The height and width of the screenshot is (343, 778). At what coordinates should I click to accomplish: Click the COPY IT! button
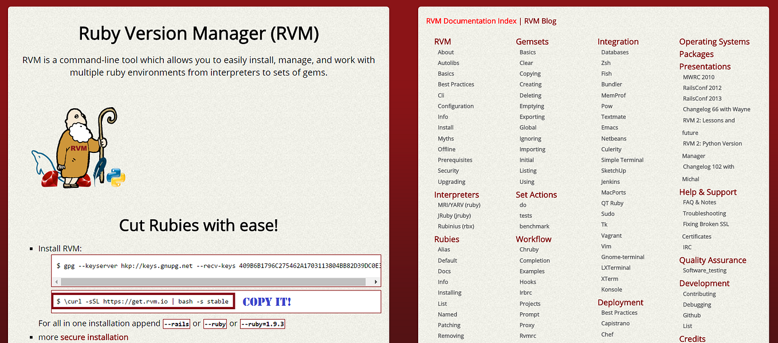click(266, 301)
